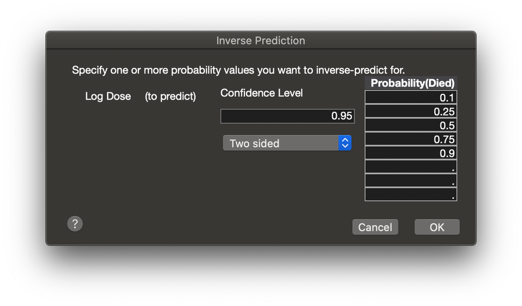
Task: Click the Log Dose label
Action: pyautogui.click(x=108, y=96)
